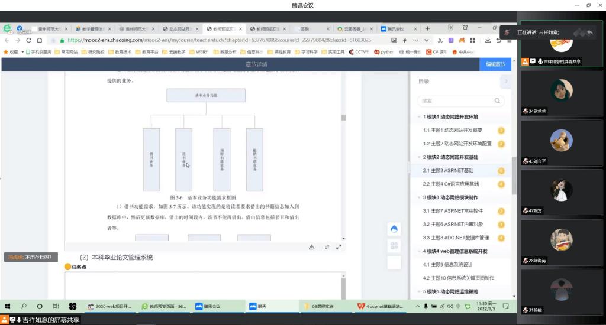Click the catalog 搜索 input field

[x=456, y=100]
